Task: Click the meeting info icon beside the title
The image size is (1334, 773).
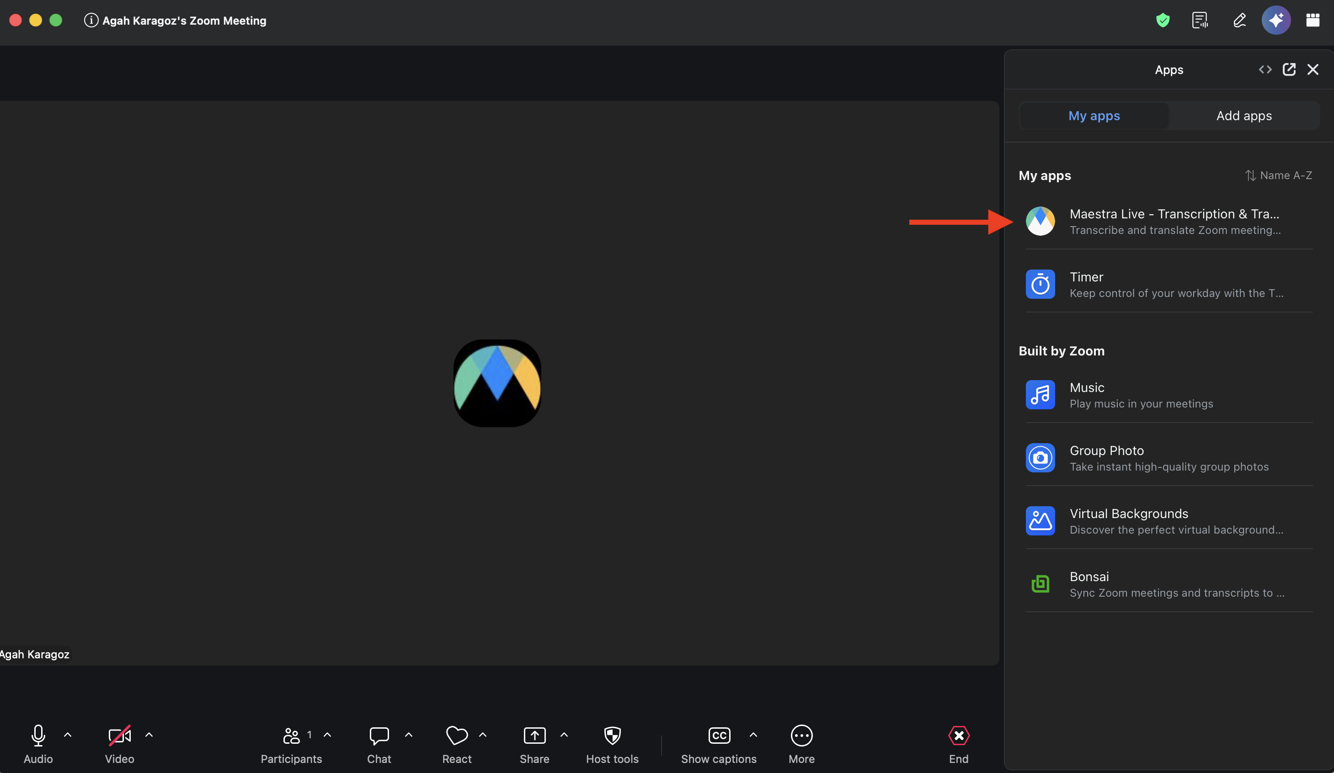Action: pos(91,21)
